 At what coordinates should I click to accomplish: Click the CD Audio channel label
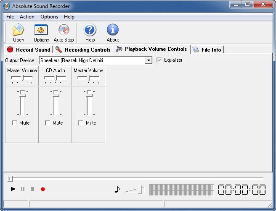tap(56, 70)
